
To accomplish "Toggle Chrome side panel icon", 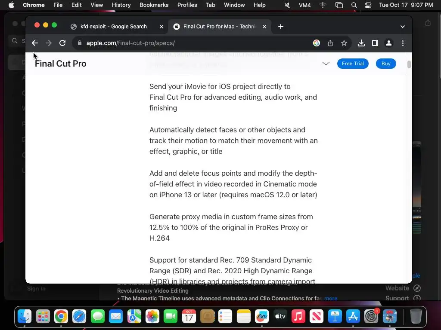I will [375, 43].
